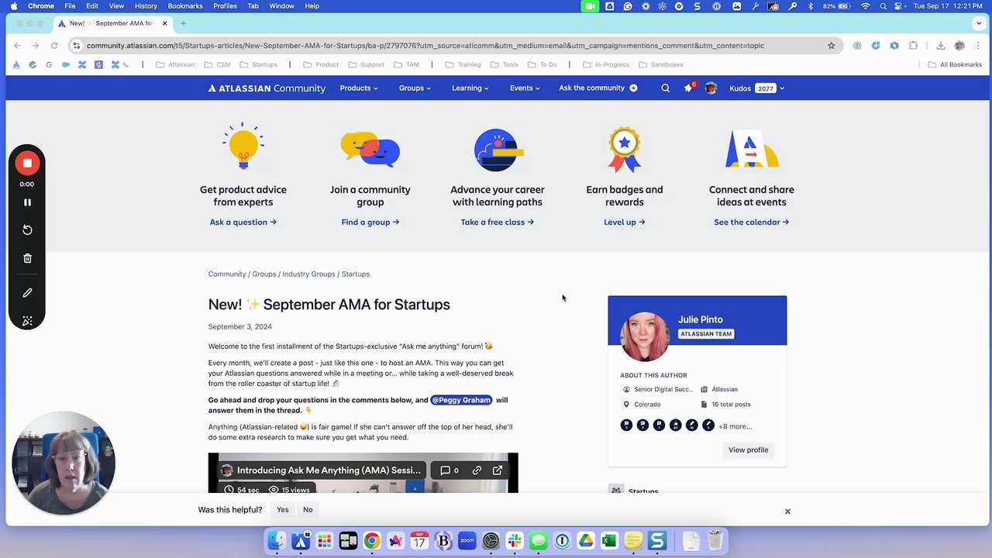Expand the Kudos 2077 dropdown
This screenshot has height=558, width=992.
tap(756, 88)
